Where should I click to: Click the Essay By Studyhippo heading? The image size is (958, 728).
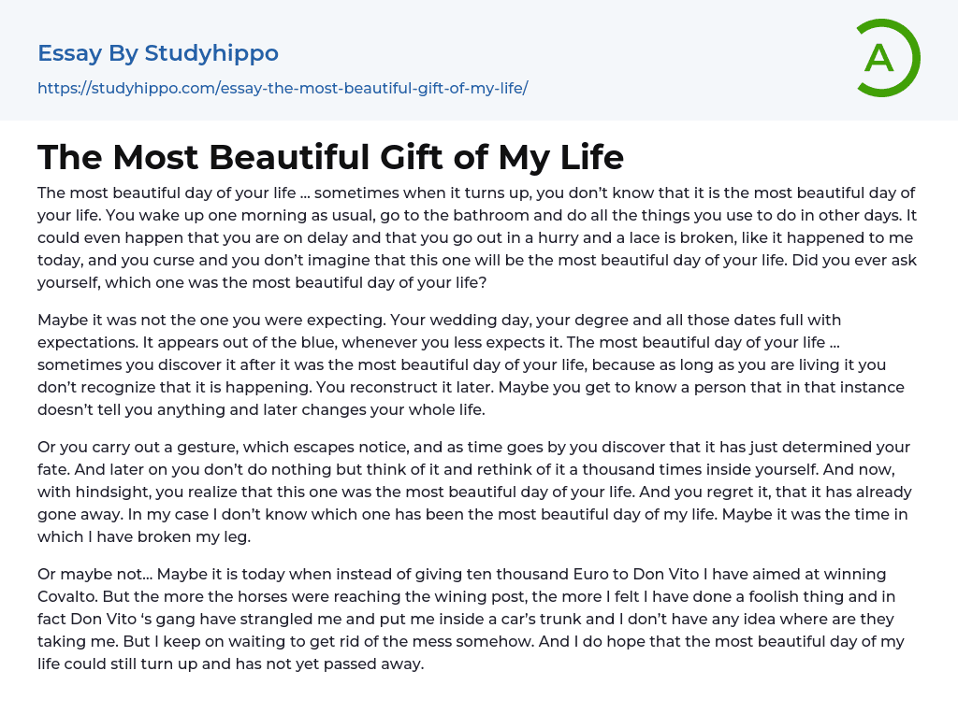158,53
